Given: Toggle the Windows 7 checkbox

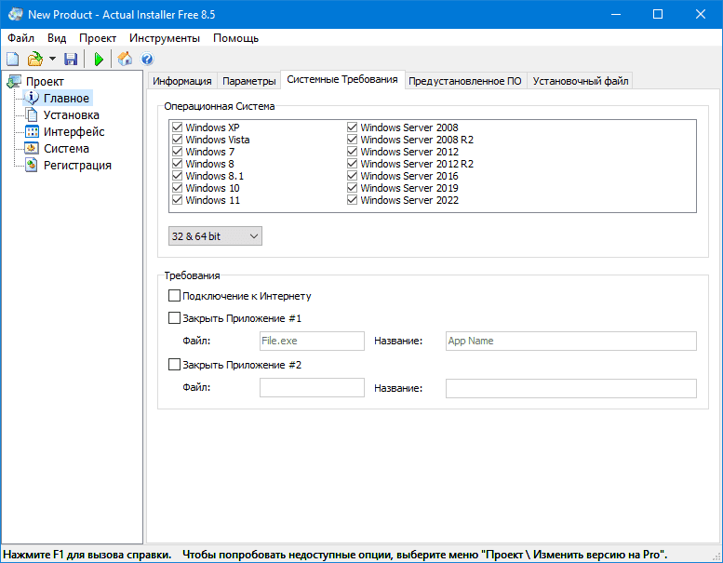Looking at the screenshot, I should (177, 152).
